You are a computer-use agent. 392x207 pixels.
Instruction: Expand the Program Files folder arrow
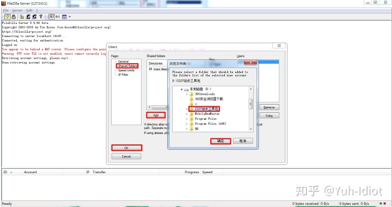187,119
